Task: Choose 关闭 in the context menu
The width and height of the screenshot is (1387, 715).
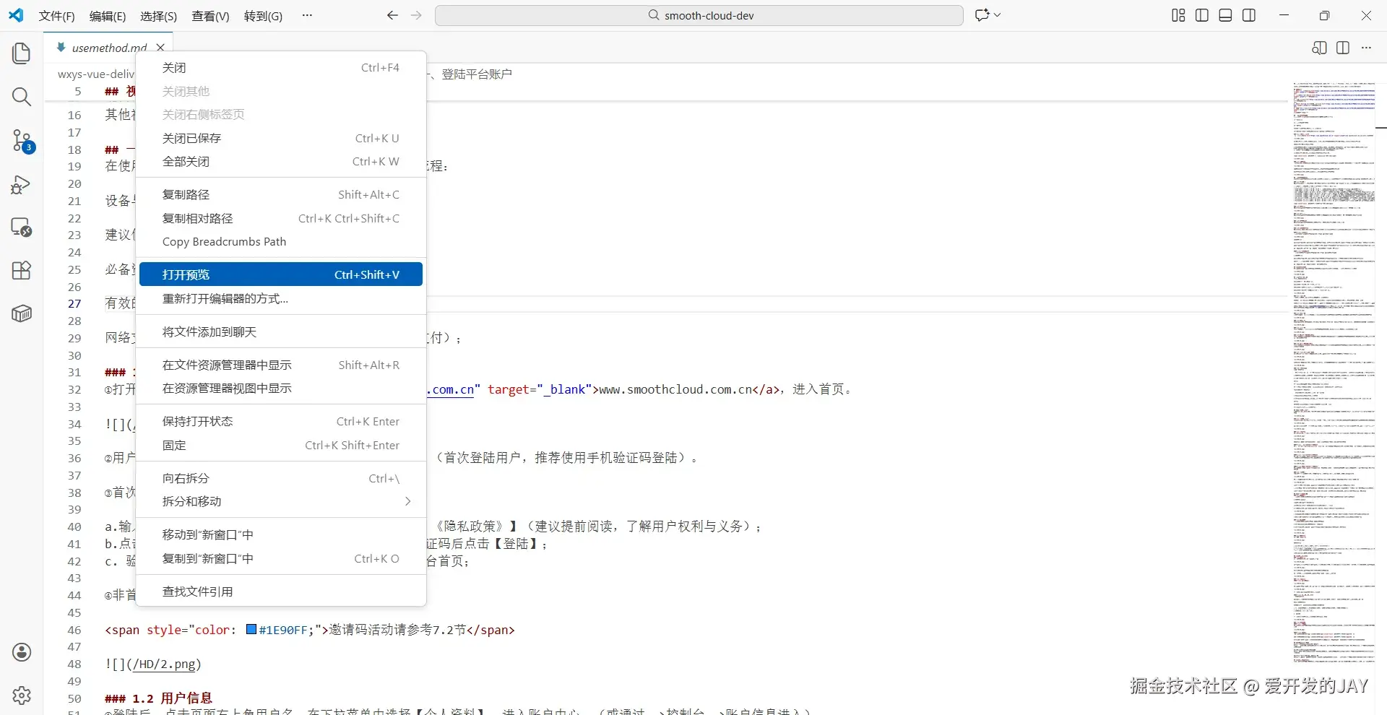Action: tap(281, 68)
